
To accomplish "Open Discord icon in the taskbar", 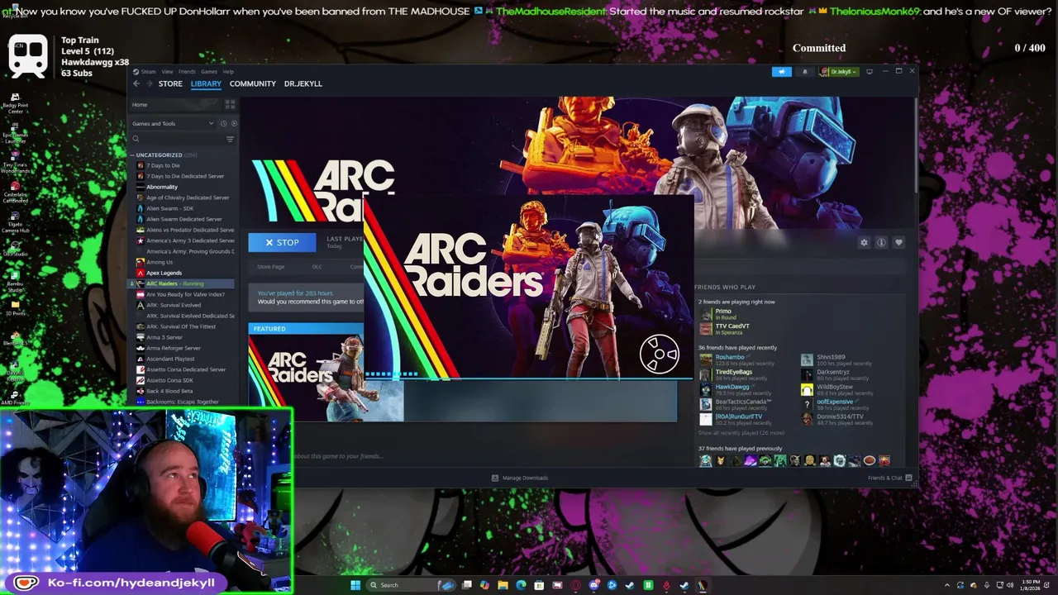I will pos(593,585).
